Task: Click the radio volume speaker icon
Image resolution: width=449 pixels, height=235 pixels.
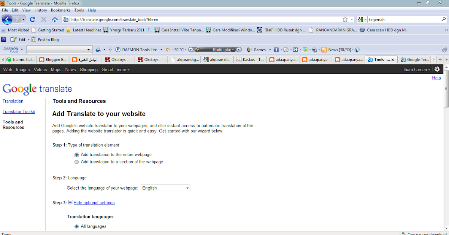Action: pos(239,50)
